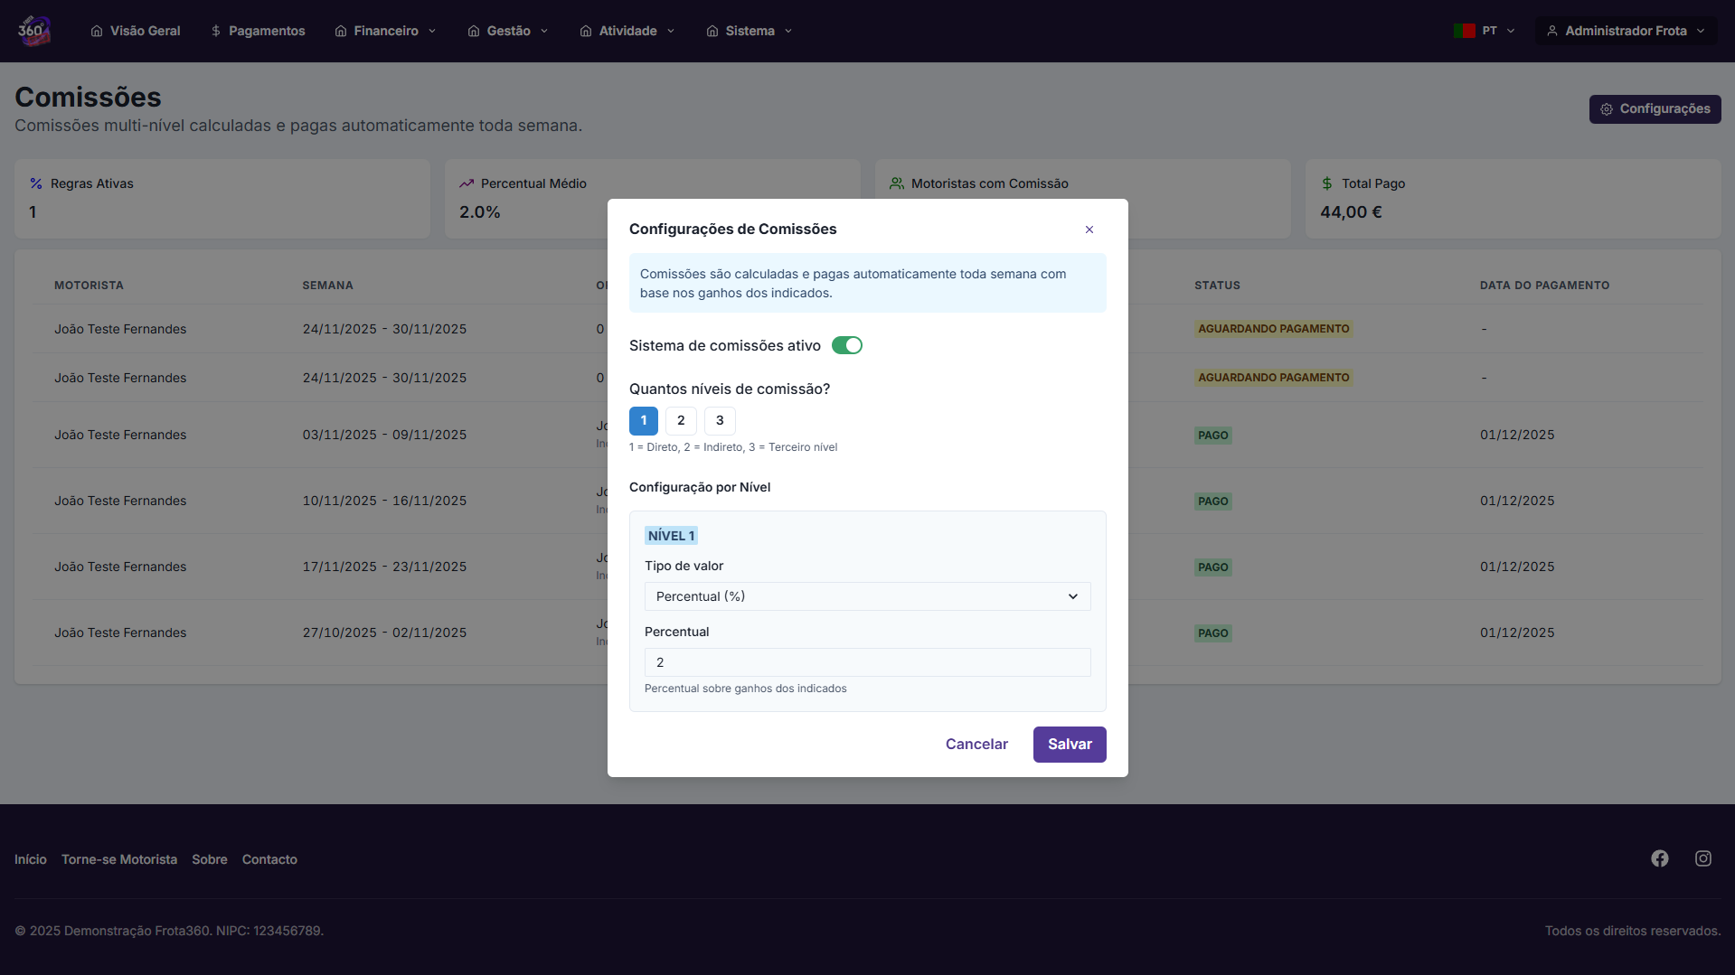
Task: Disable the Sistema de comissões ativo switch
Action: (x=846, y=345)
